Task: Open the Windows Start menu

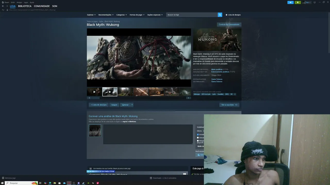Action: [x=2, y=183]
